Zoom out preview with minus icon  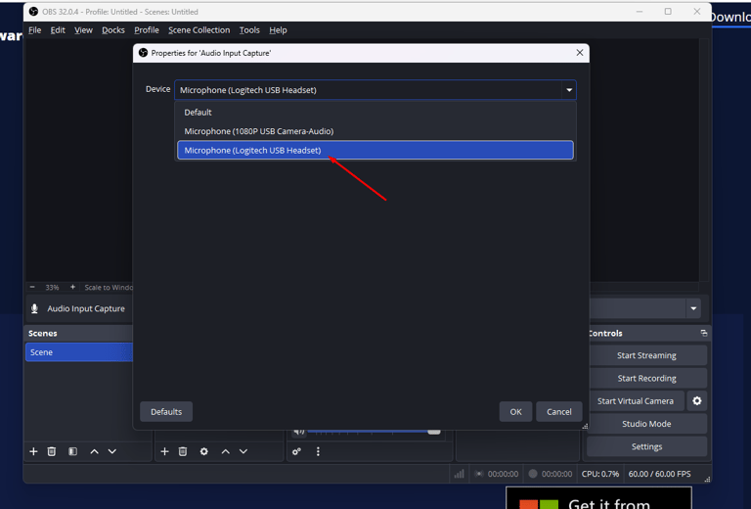click(32, 287)
